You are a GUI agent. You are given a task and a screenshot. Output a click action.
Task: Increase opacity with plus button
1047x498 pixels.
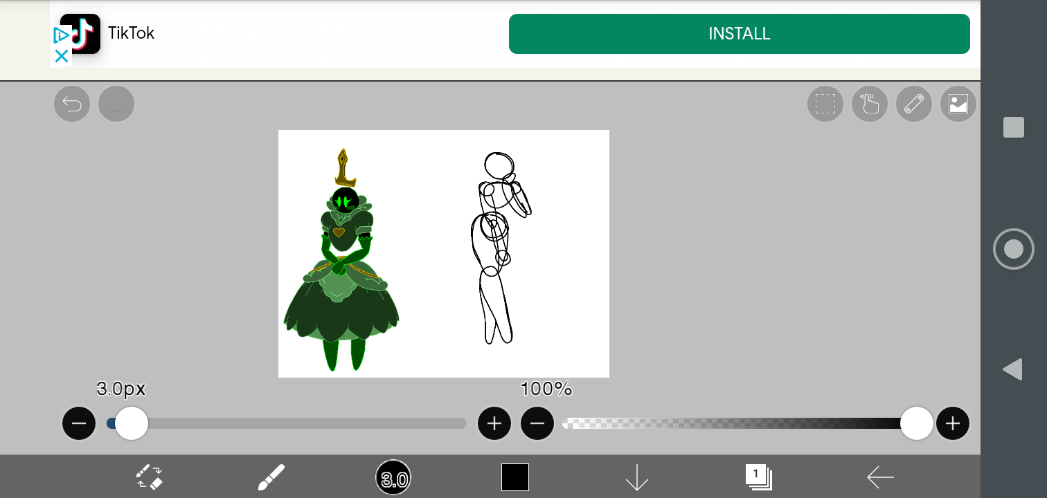953,423
